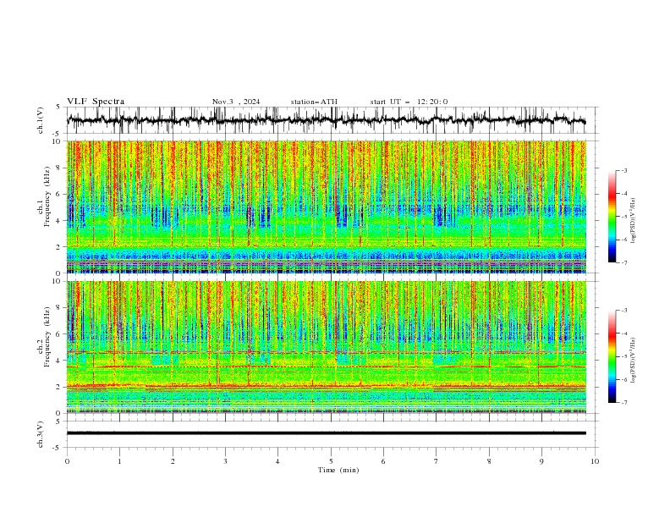Select the "start UT = 12:20:0" header text
This screenshot has height=518, width=670.
[x=409, y=102]
